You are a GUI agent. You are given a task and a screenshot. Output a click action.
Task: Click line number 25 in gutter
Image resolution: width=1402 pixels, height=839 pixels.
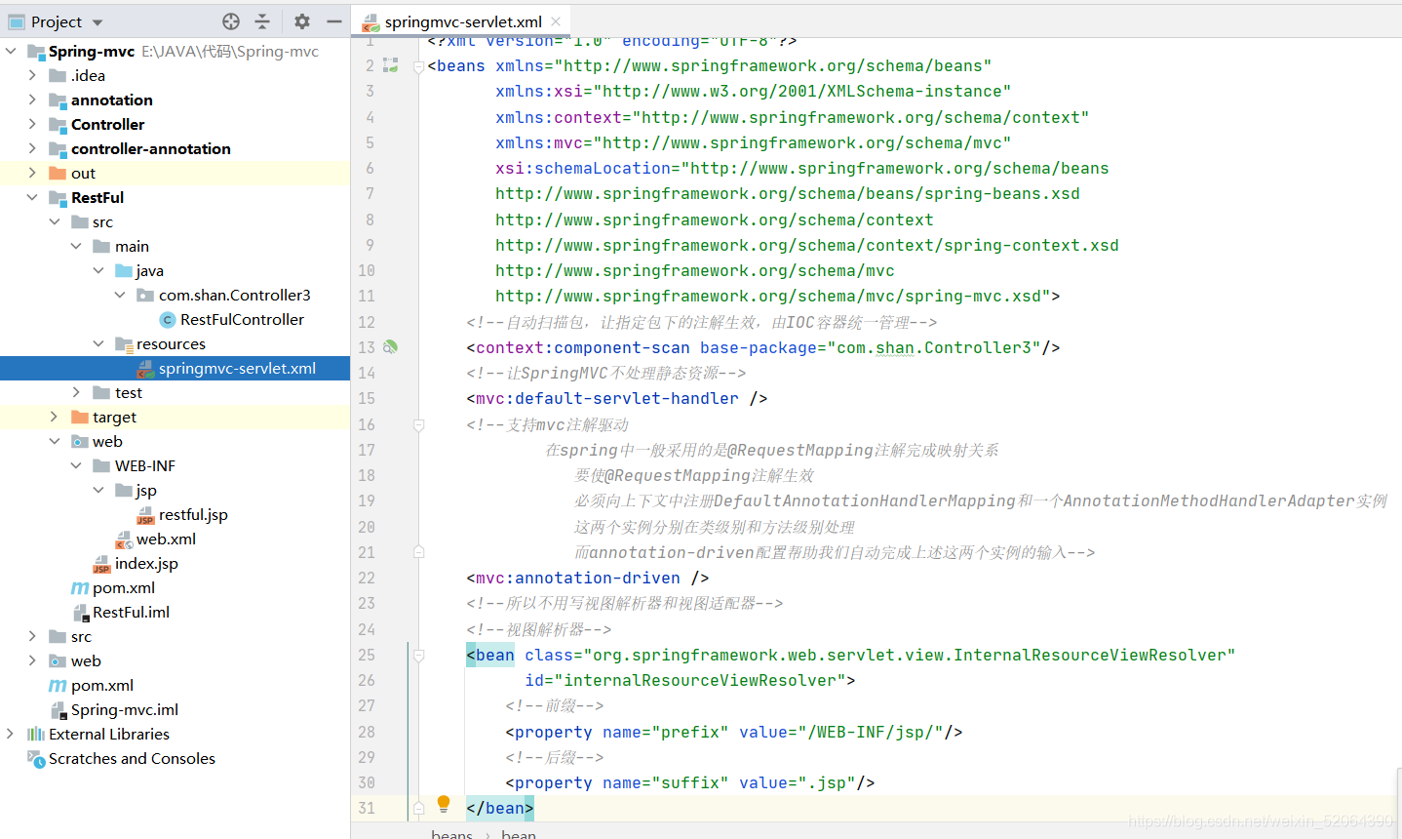(367, 655)
